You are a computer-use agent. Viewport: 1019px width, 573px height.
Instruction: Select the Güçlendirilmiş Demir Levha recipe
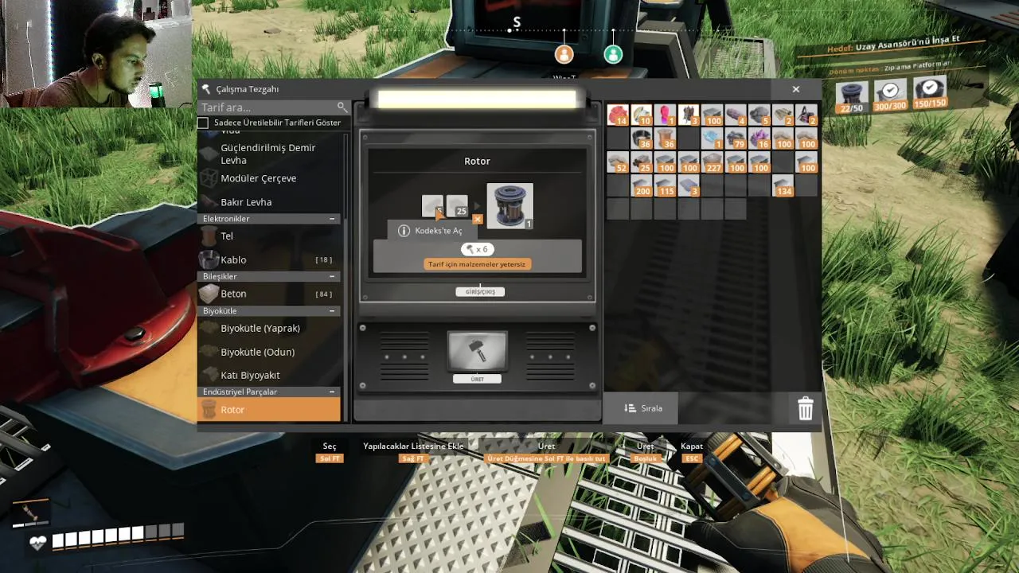pos(269,154)
